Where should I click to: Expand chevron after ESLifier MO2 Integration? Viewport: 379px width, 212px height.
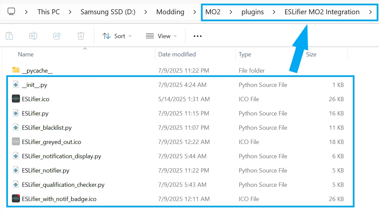coord(370,12)
